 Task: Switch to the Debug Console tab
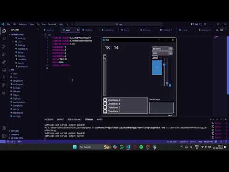[74, 119]
